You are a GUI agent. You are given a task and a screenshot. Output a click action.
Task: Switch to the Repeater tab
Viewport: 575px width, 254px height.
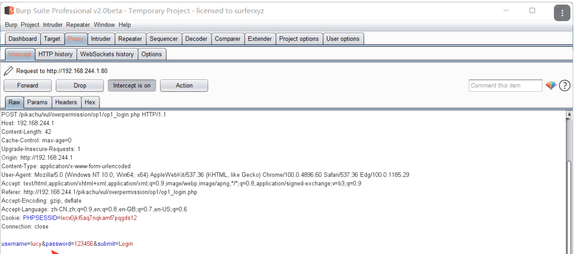coord(130,39)
